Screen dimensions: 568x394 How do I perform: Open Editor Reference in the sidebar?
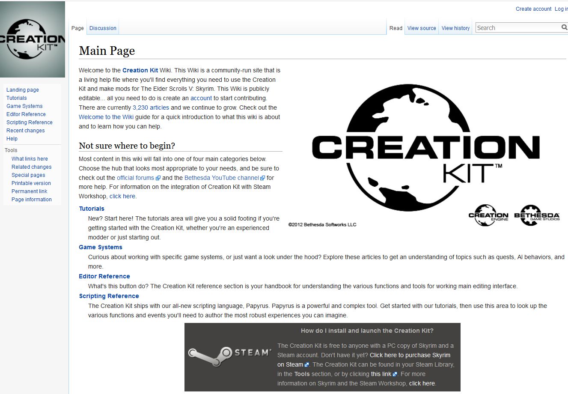(26, 114)
